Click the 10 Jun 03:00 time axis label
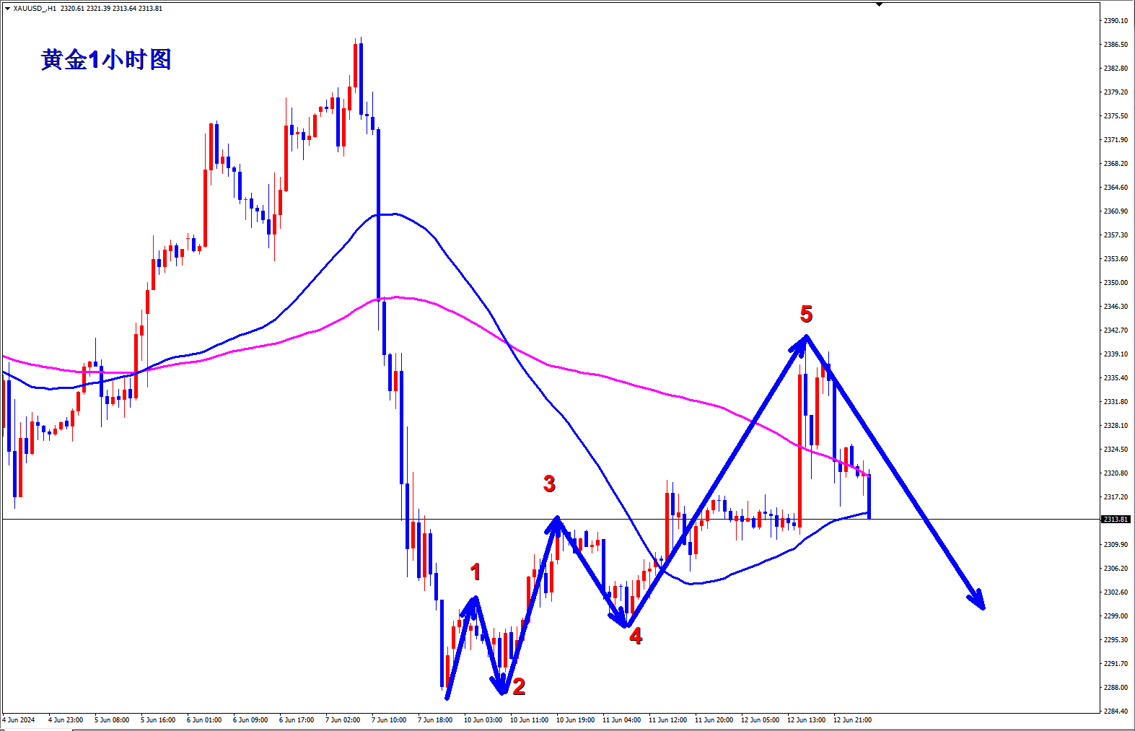This screenshot has width=1135, height=731. point(483,720)
